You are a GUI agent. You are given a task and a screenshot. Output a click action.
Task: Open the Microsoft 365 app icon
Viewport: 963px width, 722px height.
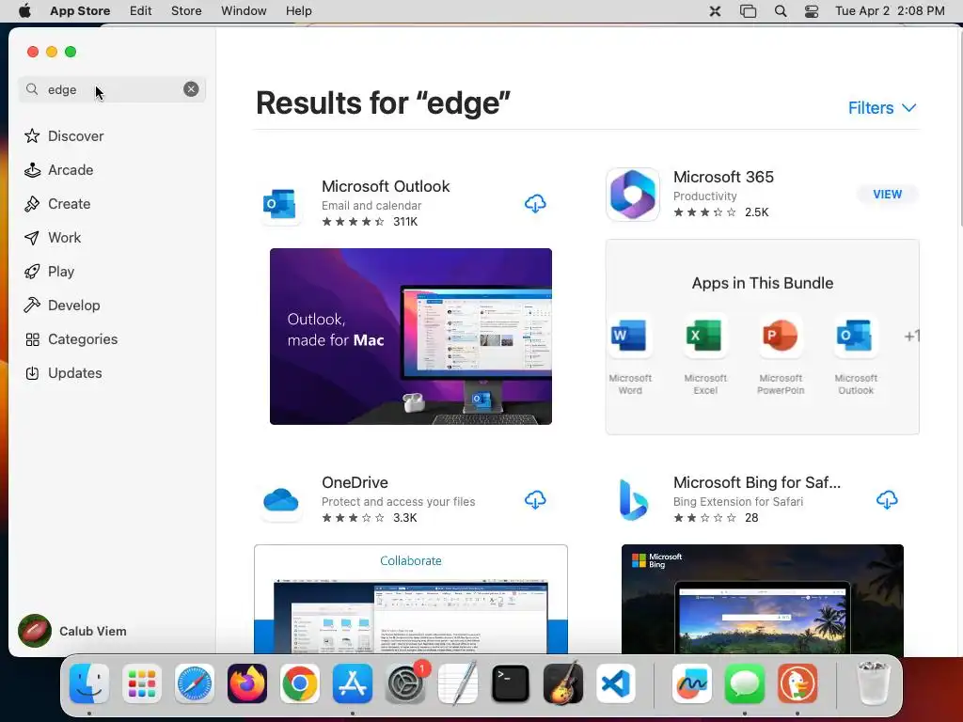click(x=633, y=194)
